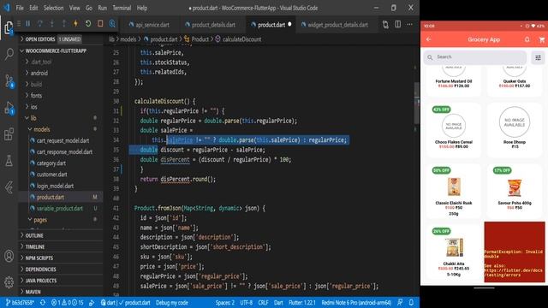This screenshot has height=308, width=548.
Task: Pause the debug session
Action: point(28,24)
